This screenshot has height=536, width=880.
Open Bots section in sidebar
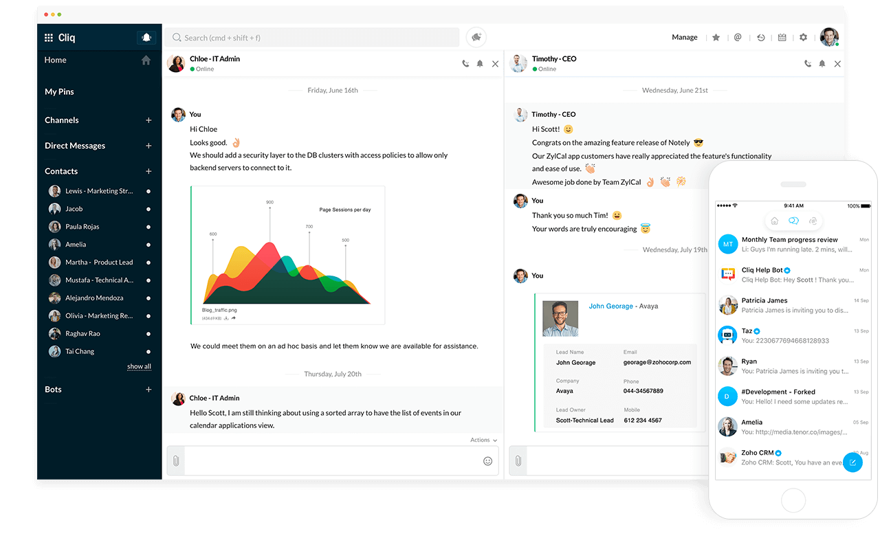tap(53, 390)
